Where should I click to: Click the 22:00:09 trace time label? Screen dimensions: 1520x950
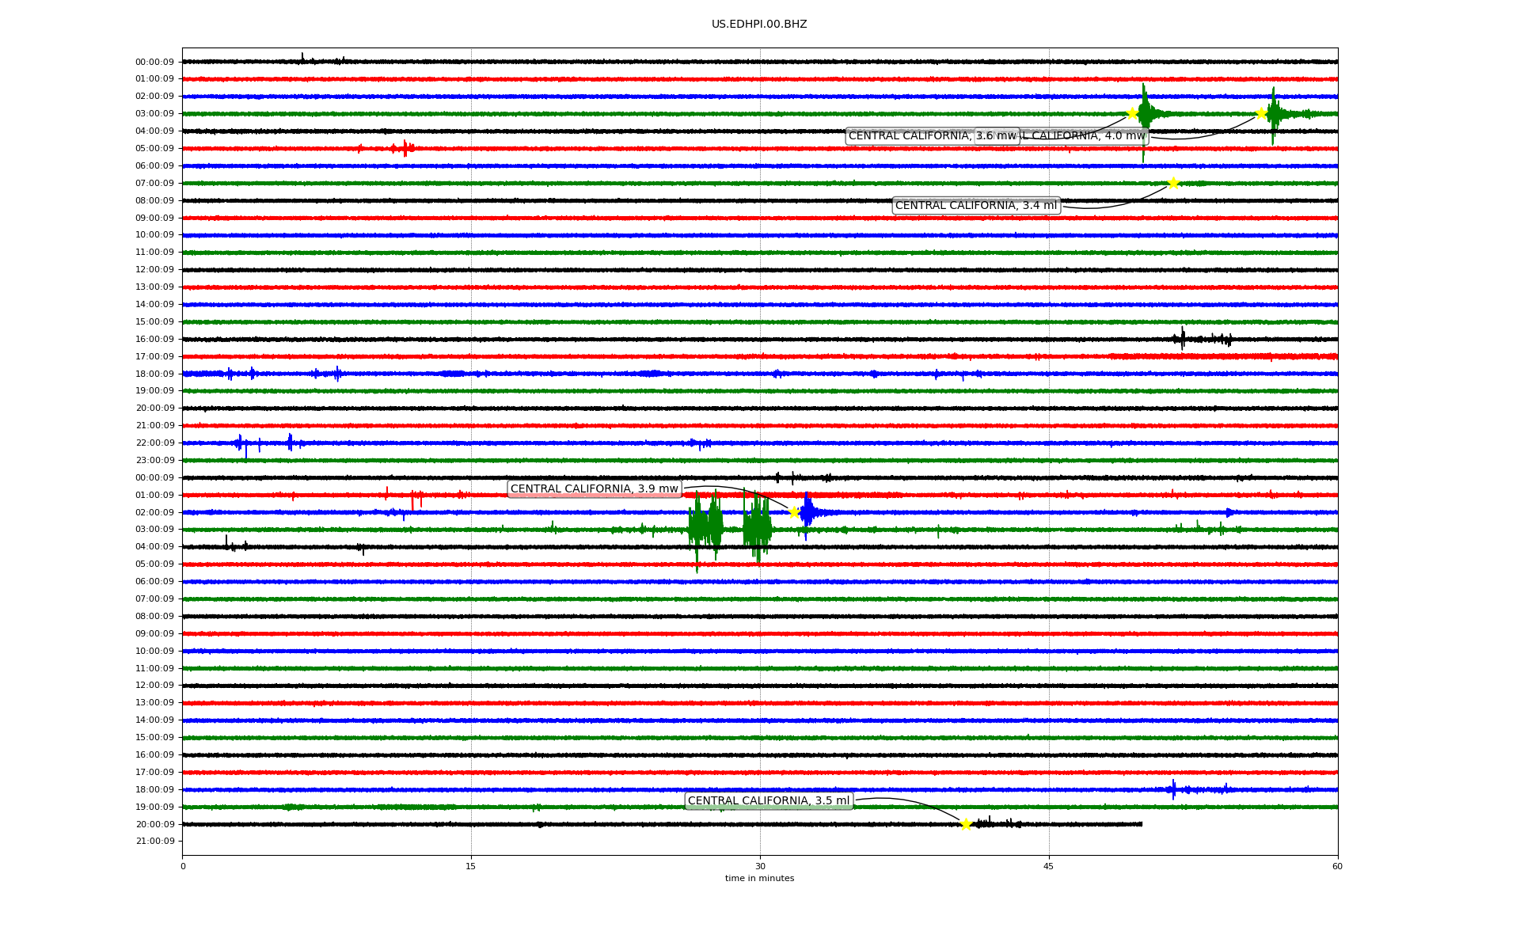tap(154, 443)
